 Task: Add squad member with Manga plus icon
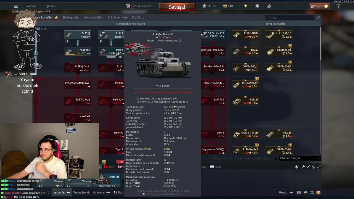click(291, 193)
